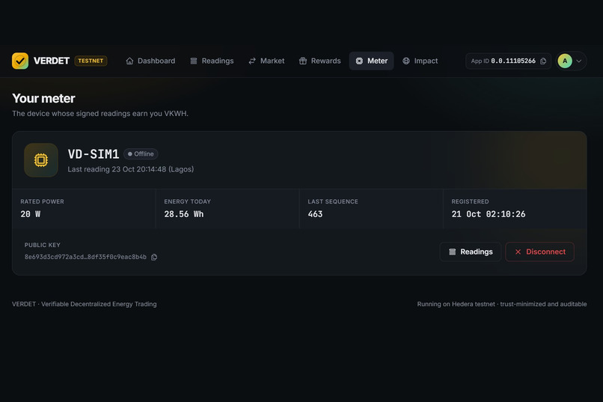The height and width of the screenshot is (402, 603).
Task: Click the VD-SIM1 device name
Action: 94,154
